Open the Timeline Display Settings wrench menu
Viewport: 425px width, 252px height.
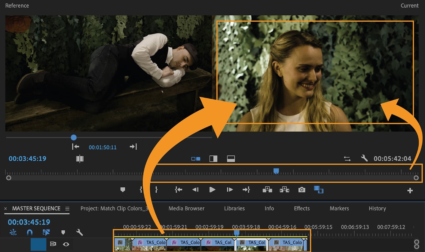click(x=80, y=232)
